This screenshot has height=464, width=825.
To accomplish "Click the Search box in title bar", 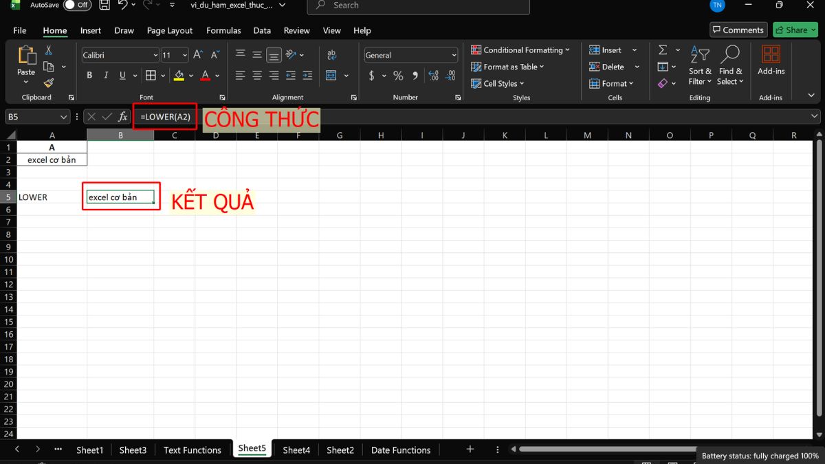I will 418,5.
